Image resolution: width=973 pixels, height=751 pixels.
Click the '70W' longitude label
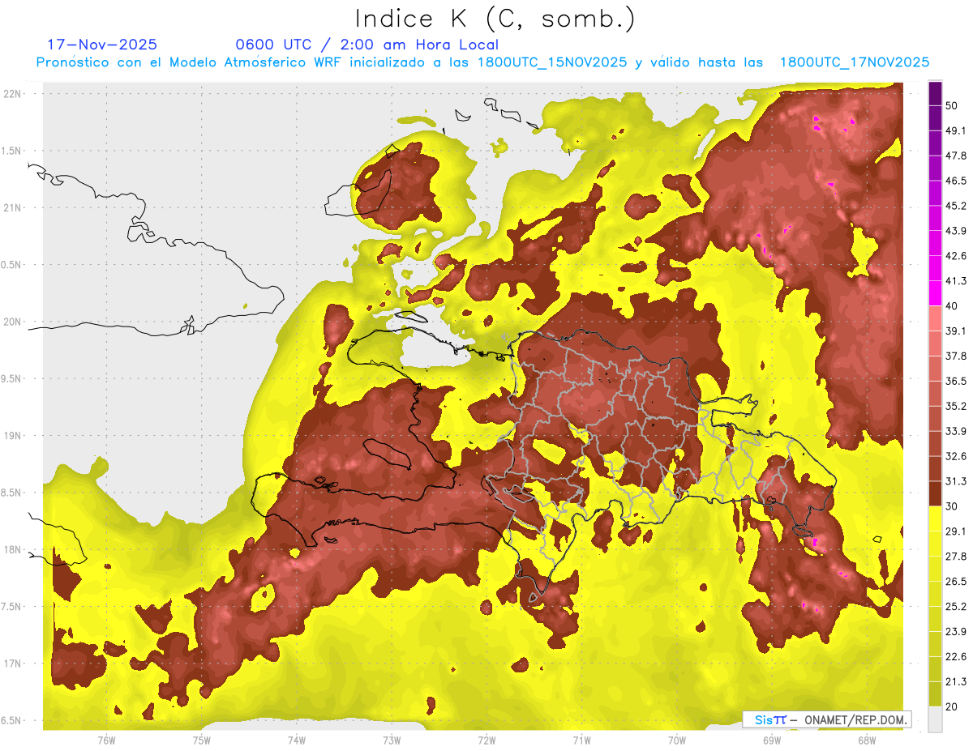676,740
